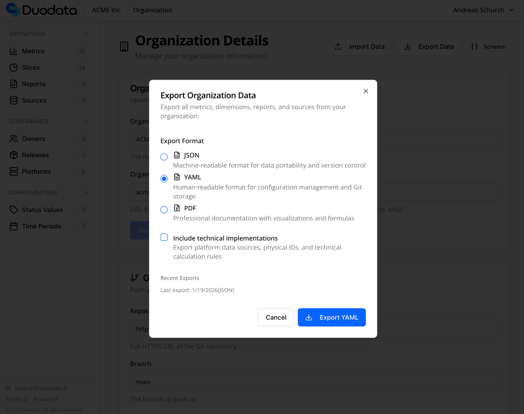Image resolution: width=524 pixels, height=414 pixels.
Task: Click the Export YAML button
Action: [332, 317]
